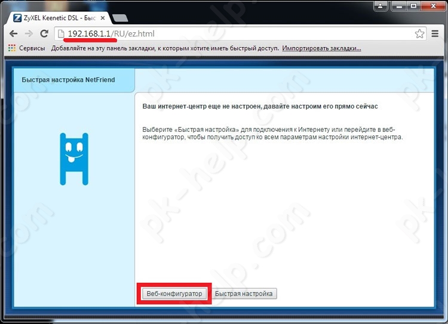Click the NetFriend blue mascot image
Screen dimensions: 448x324
pos(74,159)
